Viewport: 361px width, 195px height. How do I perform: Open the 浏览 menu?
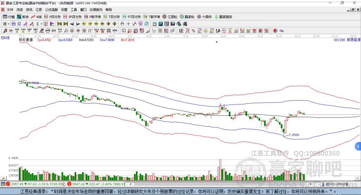(20, 10)
